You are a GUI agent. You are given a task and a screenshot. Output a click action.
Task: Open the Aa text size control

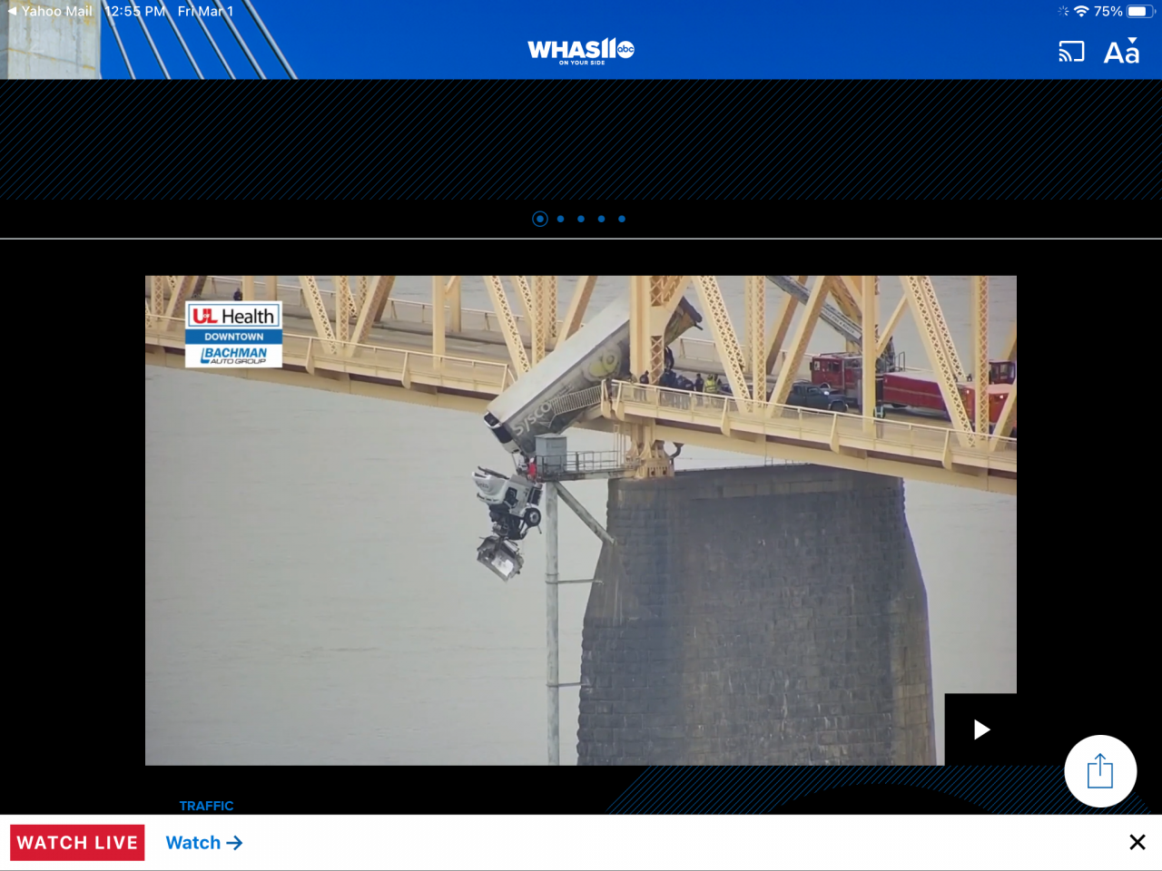[1121, 51]
